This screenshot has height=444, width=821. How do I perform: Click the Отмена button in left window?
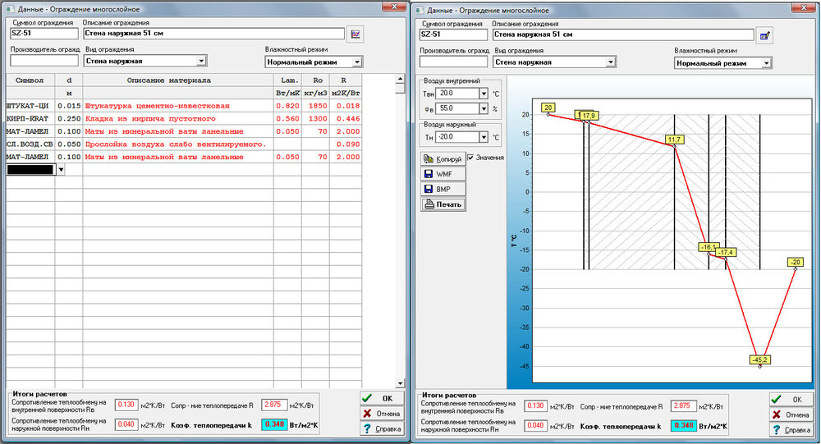point(382,413)
